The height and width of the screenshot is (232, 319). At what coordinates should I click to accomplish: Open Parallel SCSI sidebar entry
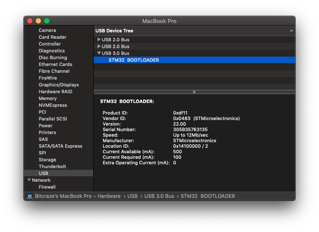53,119
